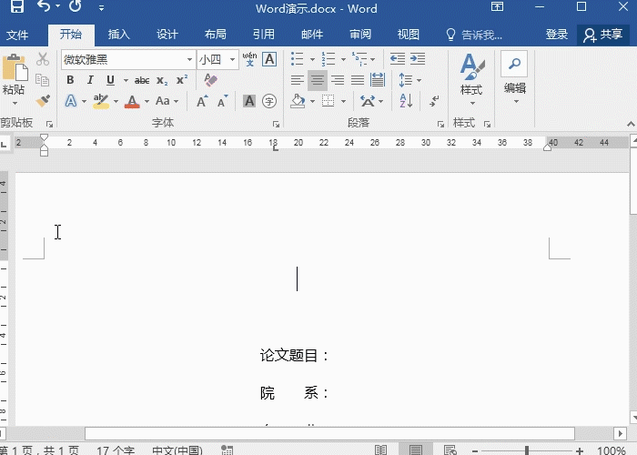The image size is (637, 455).
Task: Switch to web layout view icon
Action: pyautogui.click(x=450, y=450)
